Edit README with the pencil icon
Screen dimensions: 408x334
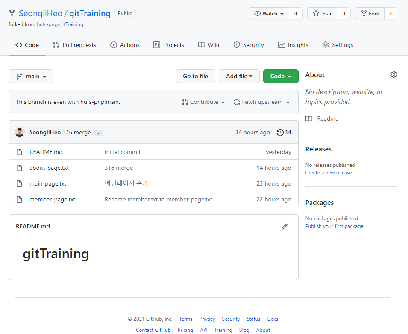285,227
